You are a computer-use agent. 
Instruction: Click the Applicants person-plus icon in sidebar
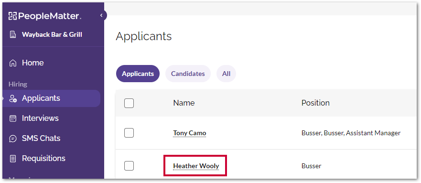(x=12, y=98)
